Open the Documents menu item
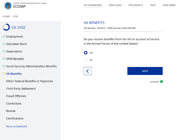The image size is (178, 140). coord(136,5)
